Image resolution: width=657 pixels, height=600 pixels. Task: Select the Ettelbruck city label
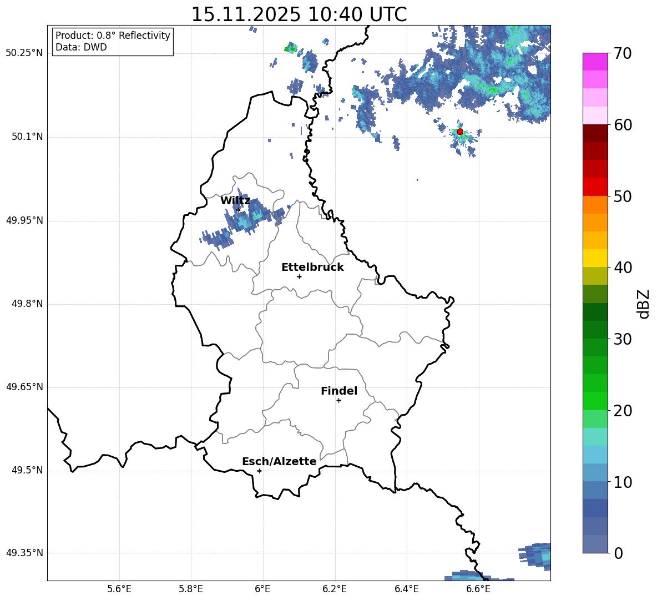tap(312, 268)
